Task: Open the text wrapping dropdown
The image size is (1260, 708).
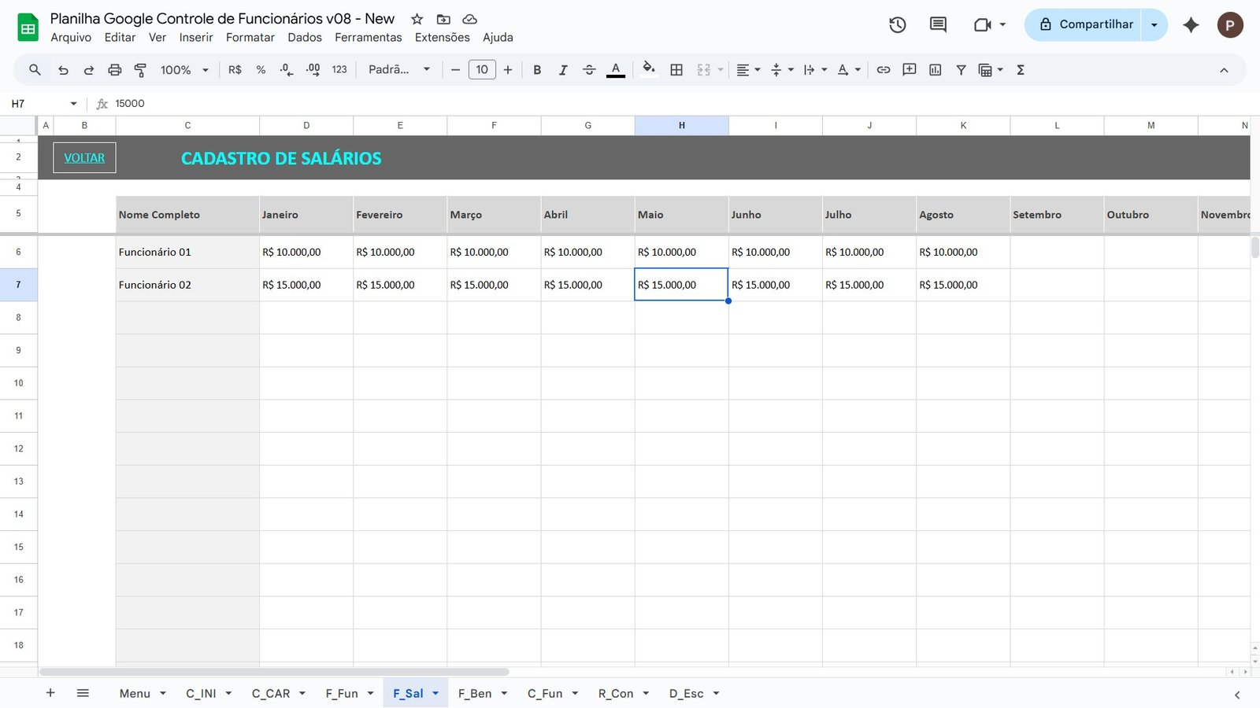Action: pyautogui.click(x=813, y=69)
